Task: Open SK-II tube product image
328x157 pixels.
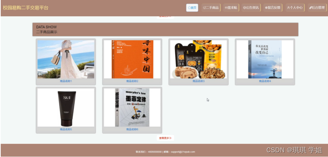Action: click(x=66, y=107)
